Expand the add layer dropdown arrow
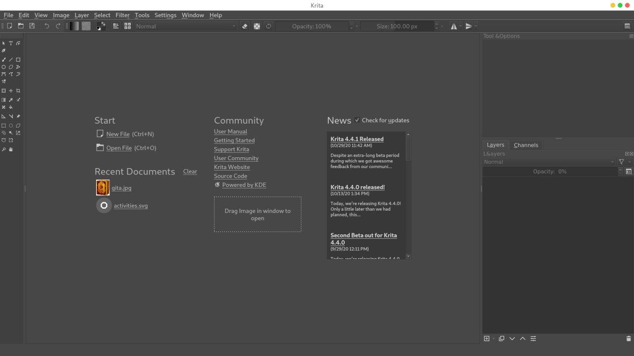The width and height of the screenshot is (634, 356). tap(493, 339)
